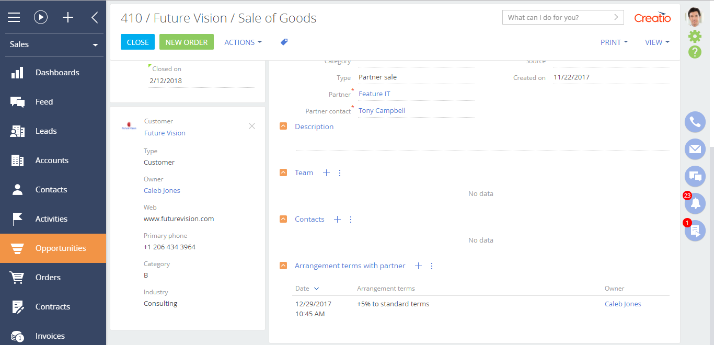Click the Invoices coins icon

(x=17, y=336)
